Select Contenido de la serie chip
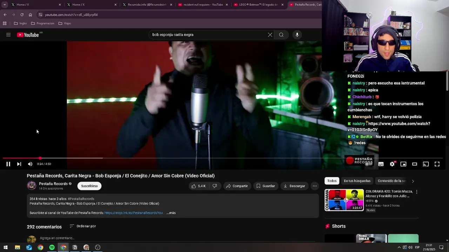 [391, 181]
